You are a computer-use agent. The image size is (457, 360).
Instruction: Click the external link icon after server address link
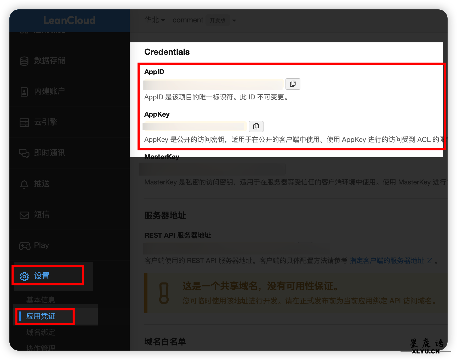click(429, 261)
